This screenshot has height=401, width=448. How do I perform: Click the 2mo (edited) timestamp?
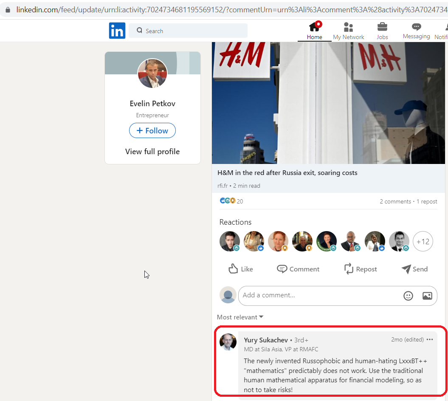[407, 339]
